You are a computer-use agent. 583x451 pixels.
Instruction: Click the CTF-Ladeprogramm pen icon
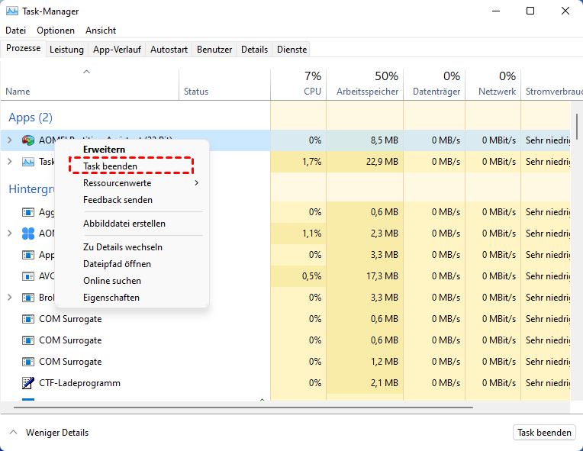28,383
